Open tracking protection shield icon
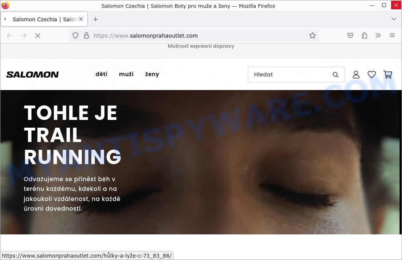Viewport: 402px width, 260px height. coord(75,36)
